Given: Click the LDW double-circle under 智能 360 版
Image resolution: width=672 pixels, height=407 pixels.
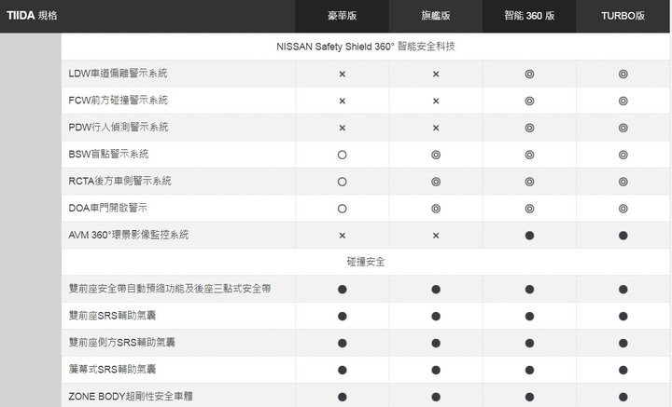Looking at the screenshot, I should [x=529, y=74].
